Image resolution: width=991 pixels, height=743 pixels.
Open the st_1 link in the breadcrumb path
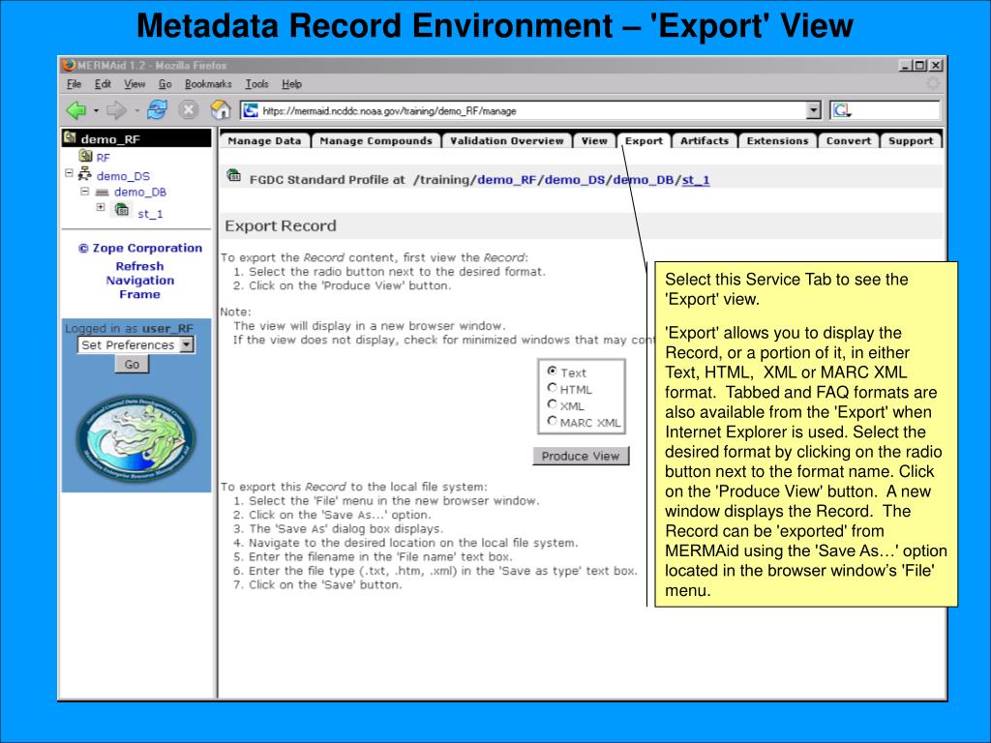coord(696,180)
